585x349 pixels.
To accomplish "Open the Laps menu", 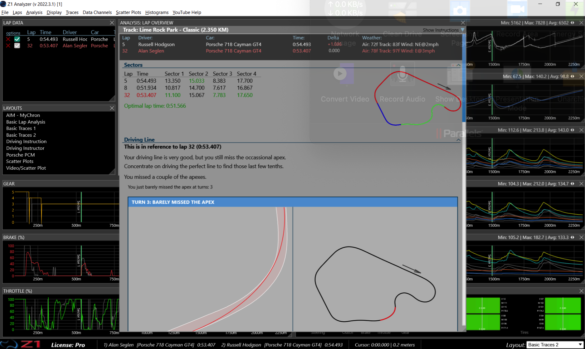I will [x=17, y=12].
